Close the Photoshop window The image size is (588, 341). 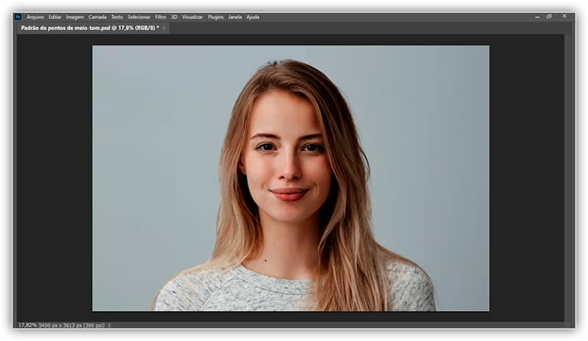564,16
